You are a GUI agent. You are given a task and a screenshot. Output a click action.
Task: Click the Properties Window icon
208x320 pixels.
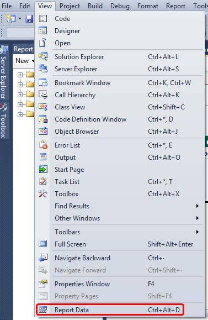click(x=43, y=284)
